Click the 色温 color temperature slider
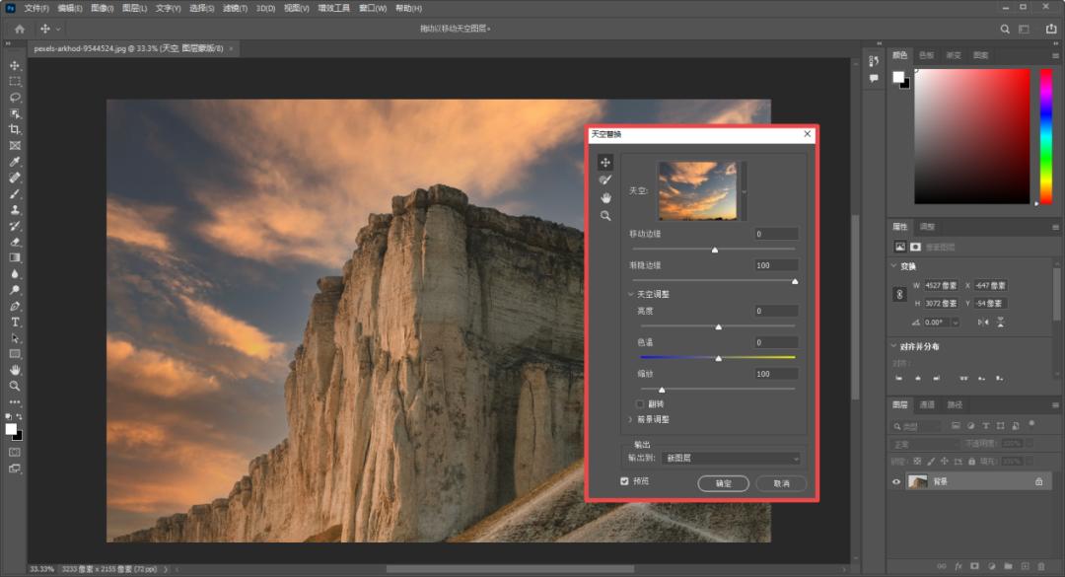Viewport: 1065px width, 577px height. (718, 357)
